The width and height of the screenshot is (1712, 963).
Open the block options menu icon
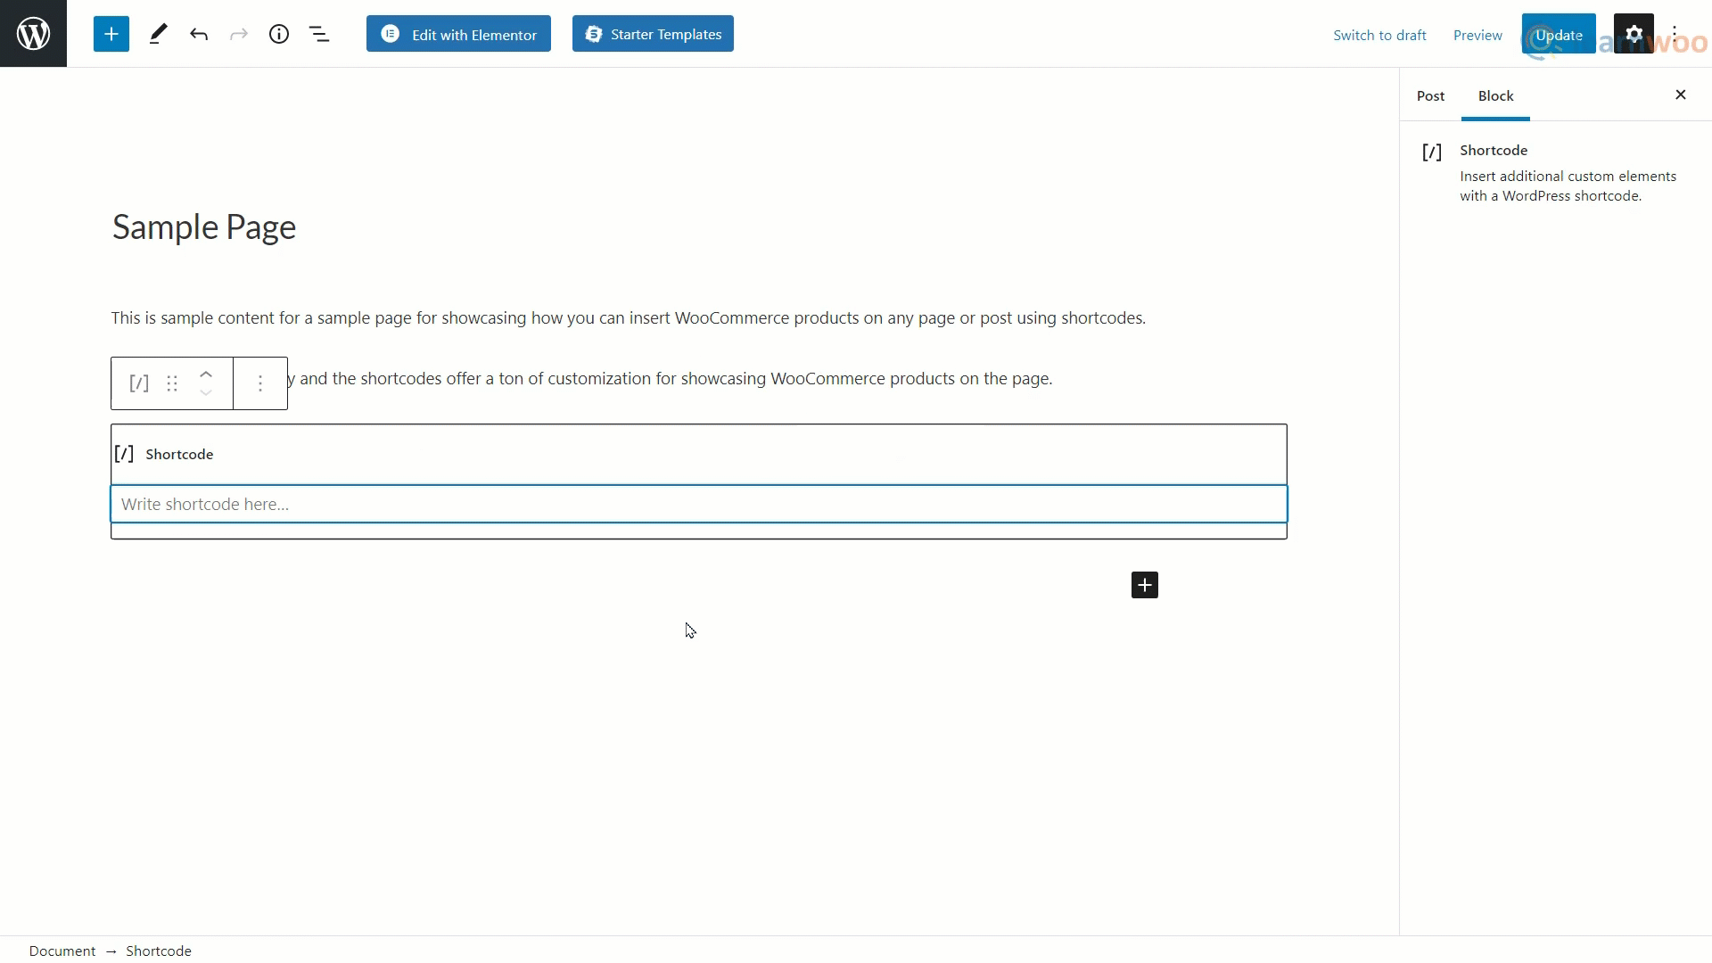[x=259, y=383]
